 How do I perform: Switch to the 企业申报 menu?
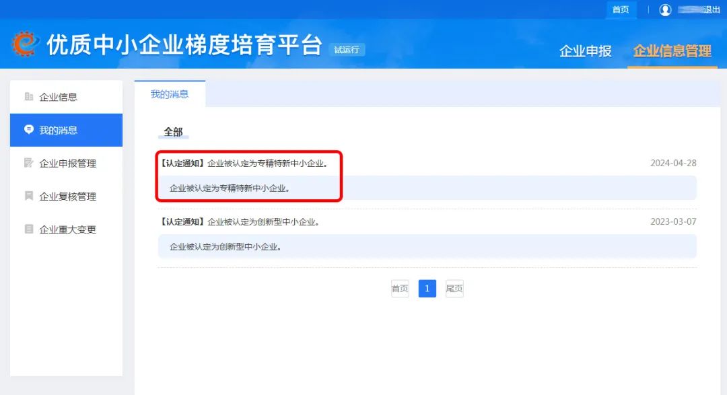tap(585, 50)
